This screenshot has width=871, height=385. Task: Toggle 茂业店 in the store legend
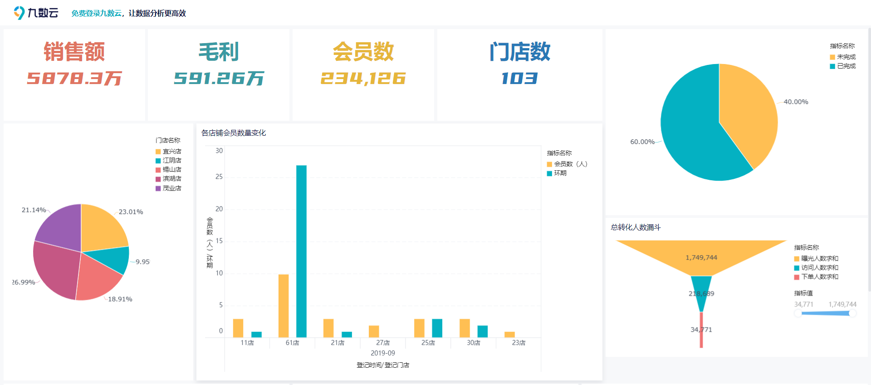(x=168, y=188)
